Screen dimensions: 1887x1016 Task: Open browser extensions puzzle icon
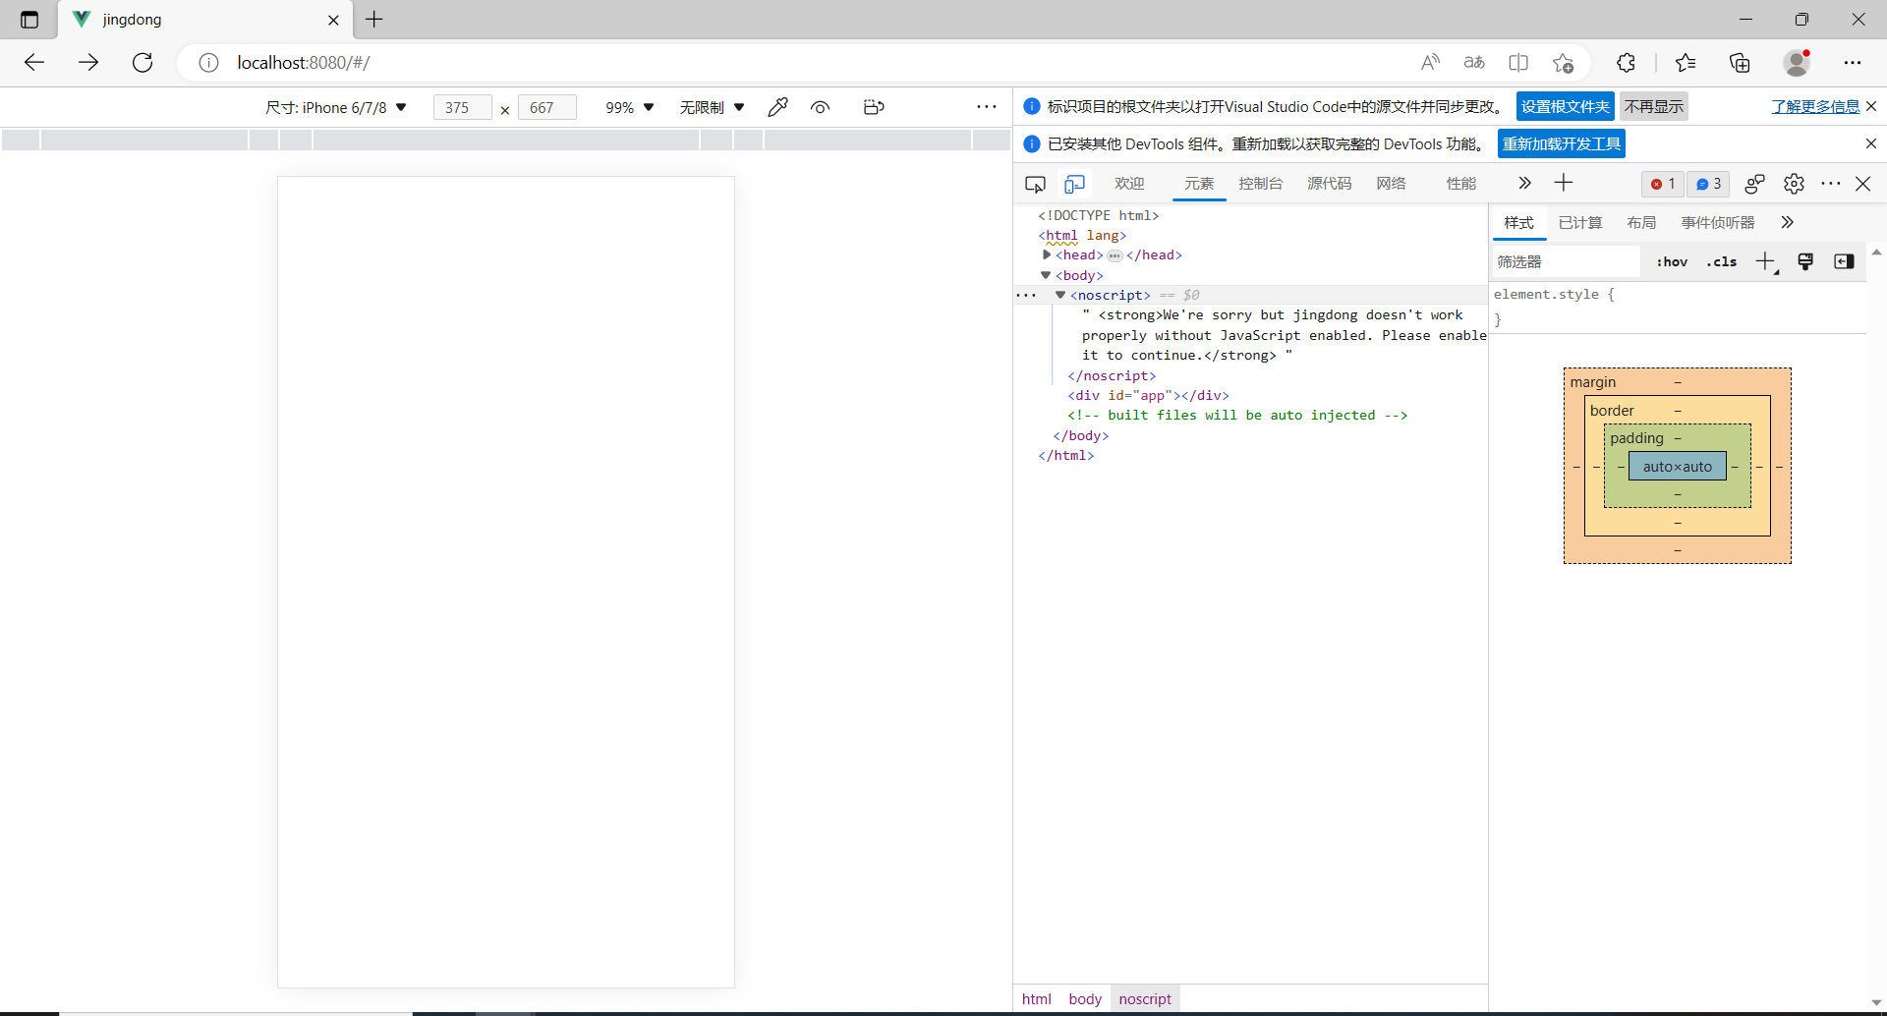pyautogui.click(x=1626, y=63)
